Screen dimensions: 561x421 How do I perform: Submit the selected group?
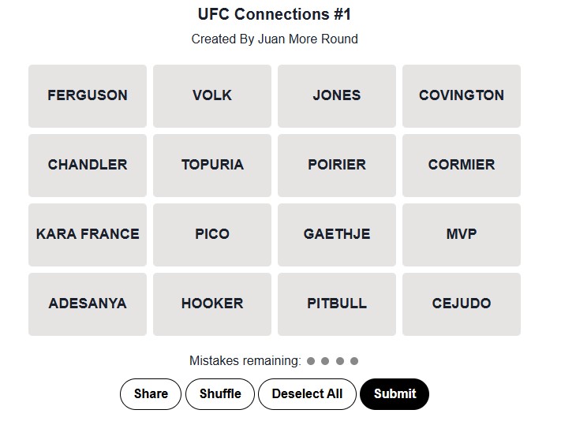(395, 394)
